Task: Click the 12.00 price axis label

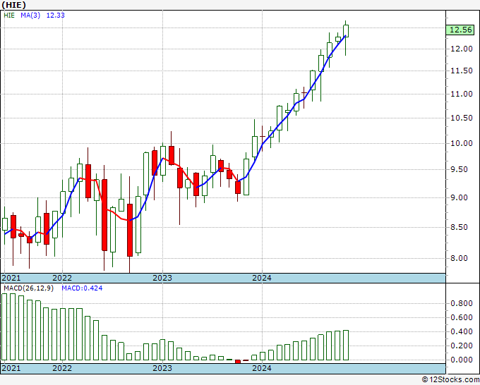Action: coord(462,49)
